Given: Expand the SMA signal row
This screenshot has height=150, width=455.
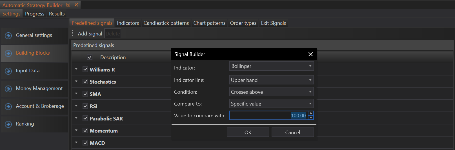Looking at the screenshot, I should (76, 94).
